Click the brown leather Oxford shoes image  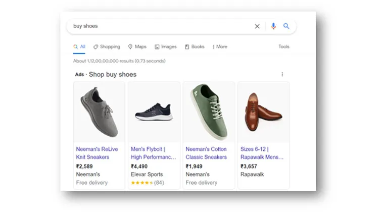coord(264,112)
